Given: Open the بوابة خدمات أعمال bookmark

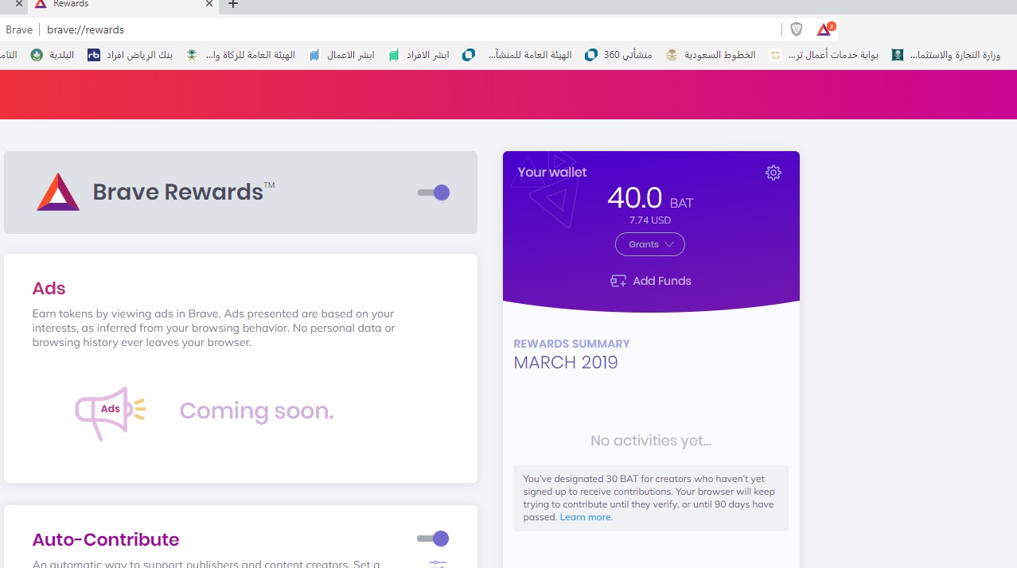Looking at the screenshot, I should tap(824, 55).
